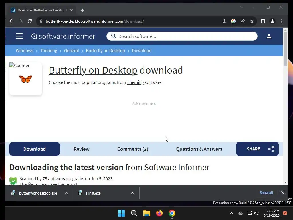
Task: Click the SHARE button
Action: click(x=257, y=149)
